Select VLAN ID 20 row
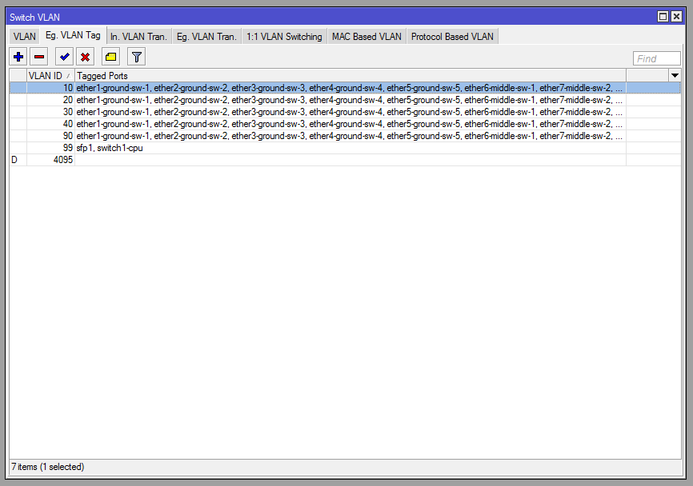Viewport: 693px width, 486px height. point(240,100)
